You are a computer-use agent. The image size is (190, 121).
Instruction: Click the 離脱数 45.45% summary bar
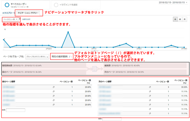145,65
